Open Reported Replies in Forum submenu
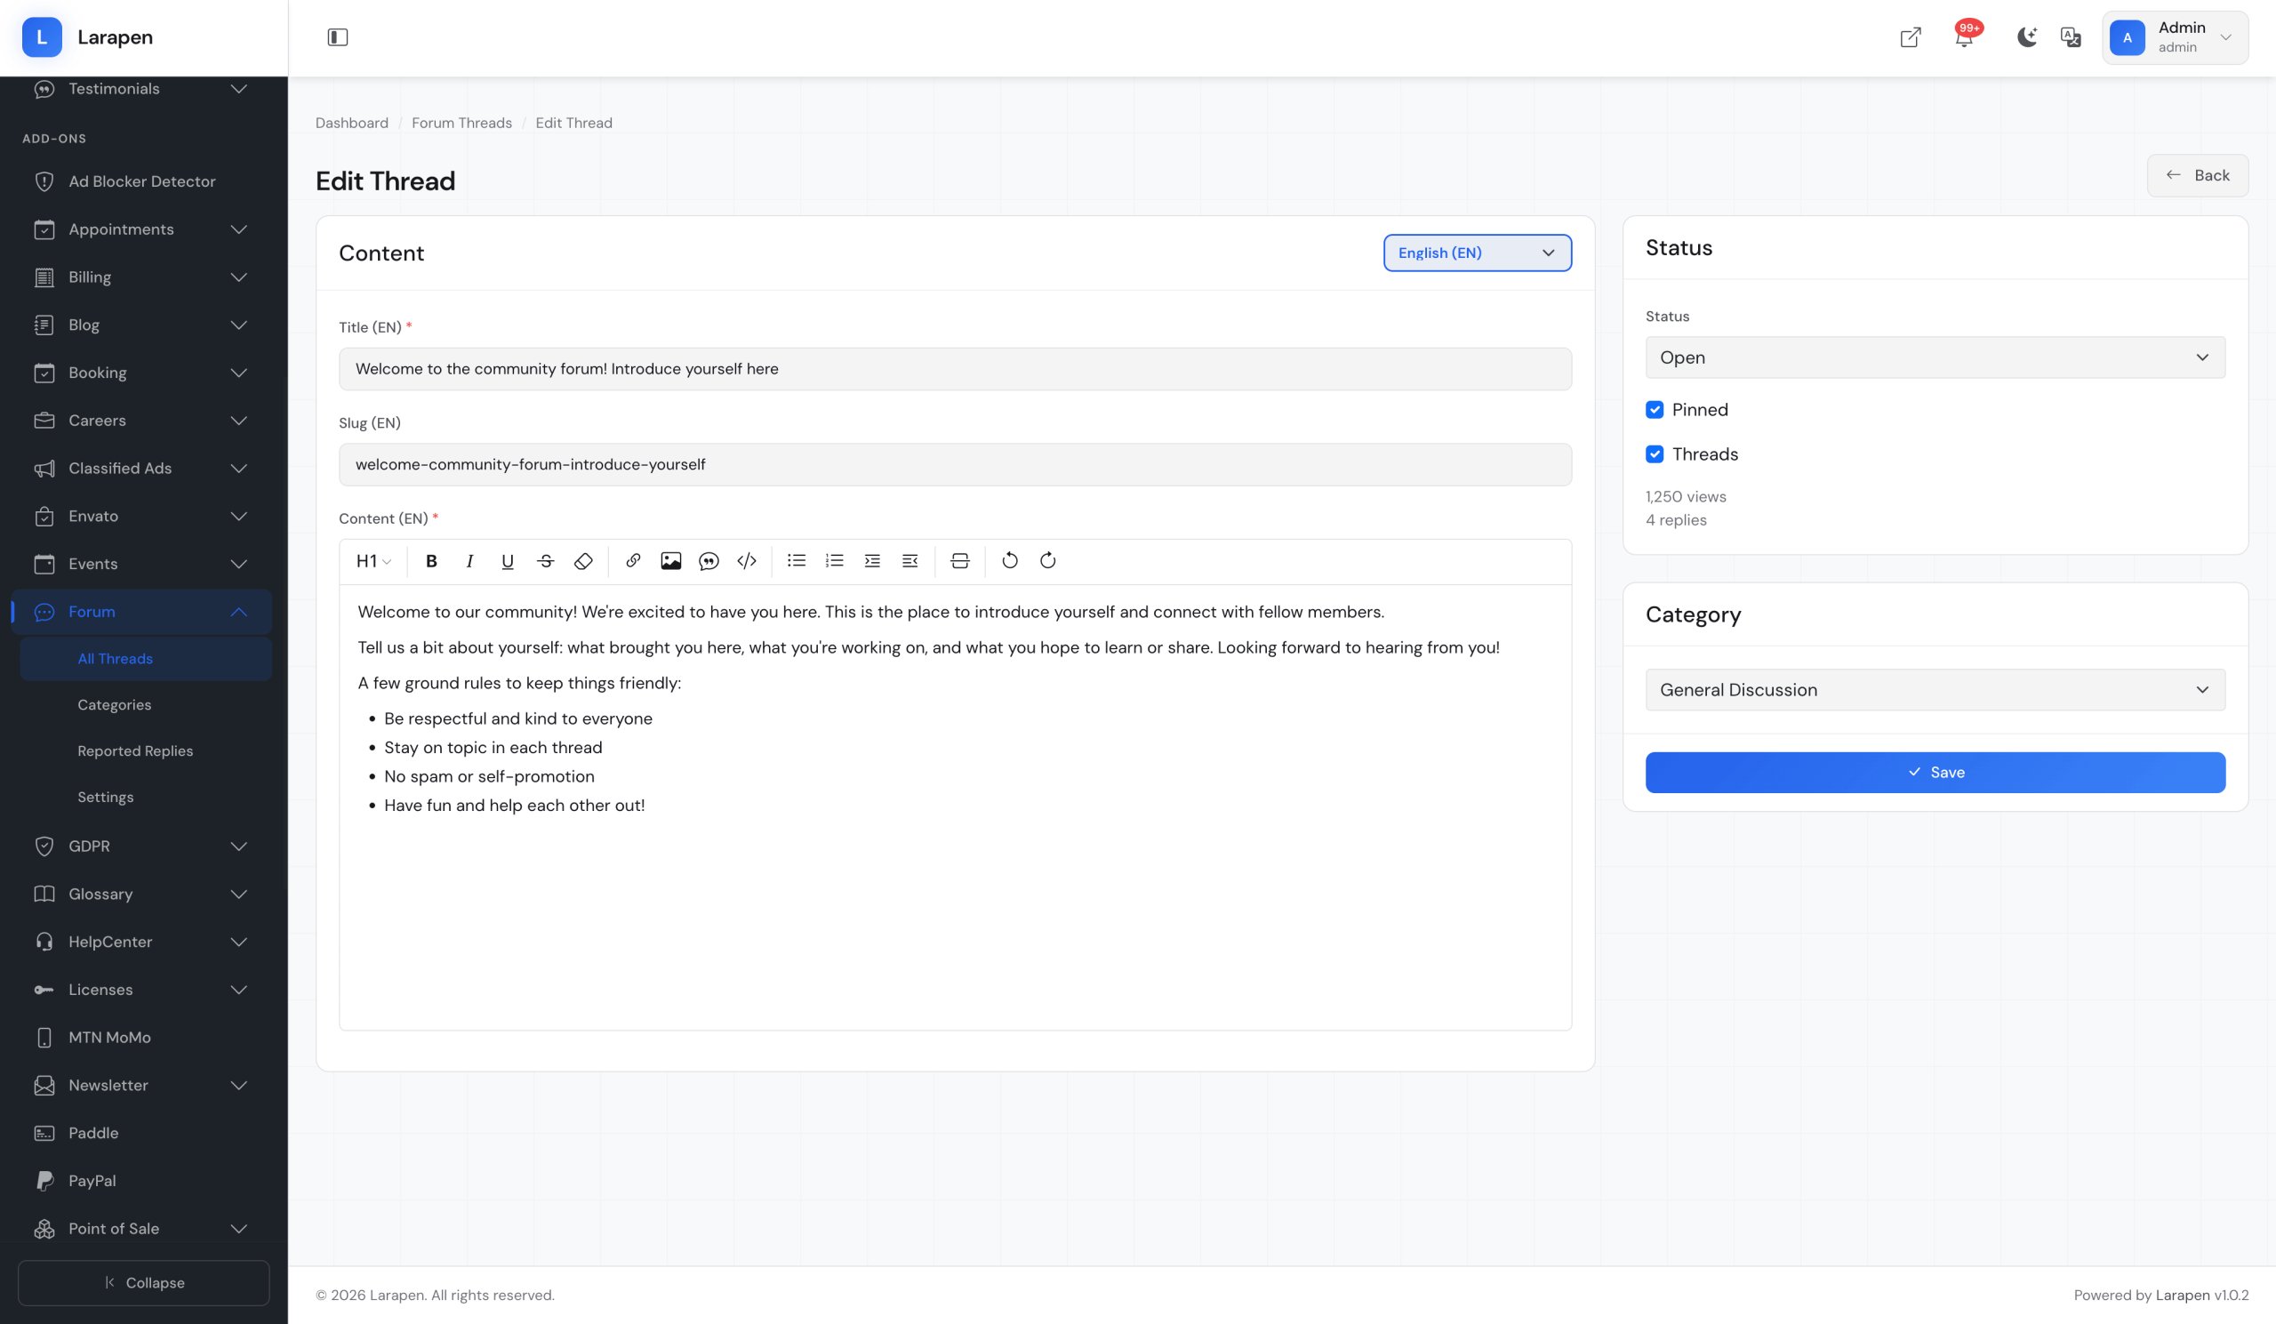This screenshot has height=1324, width=2276. point(135,751)
